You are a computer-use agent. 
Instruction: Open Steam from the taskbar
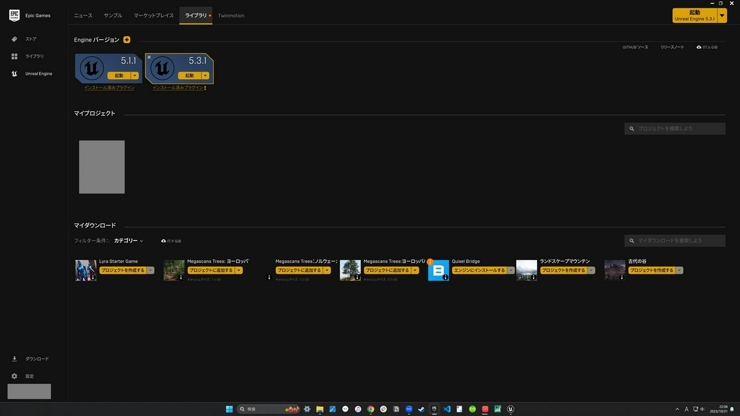click(421, 409)
